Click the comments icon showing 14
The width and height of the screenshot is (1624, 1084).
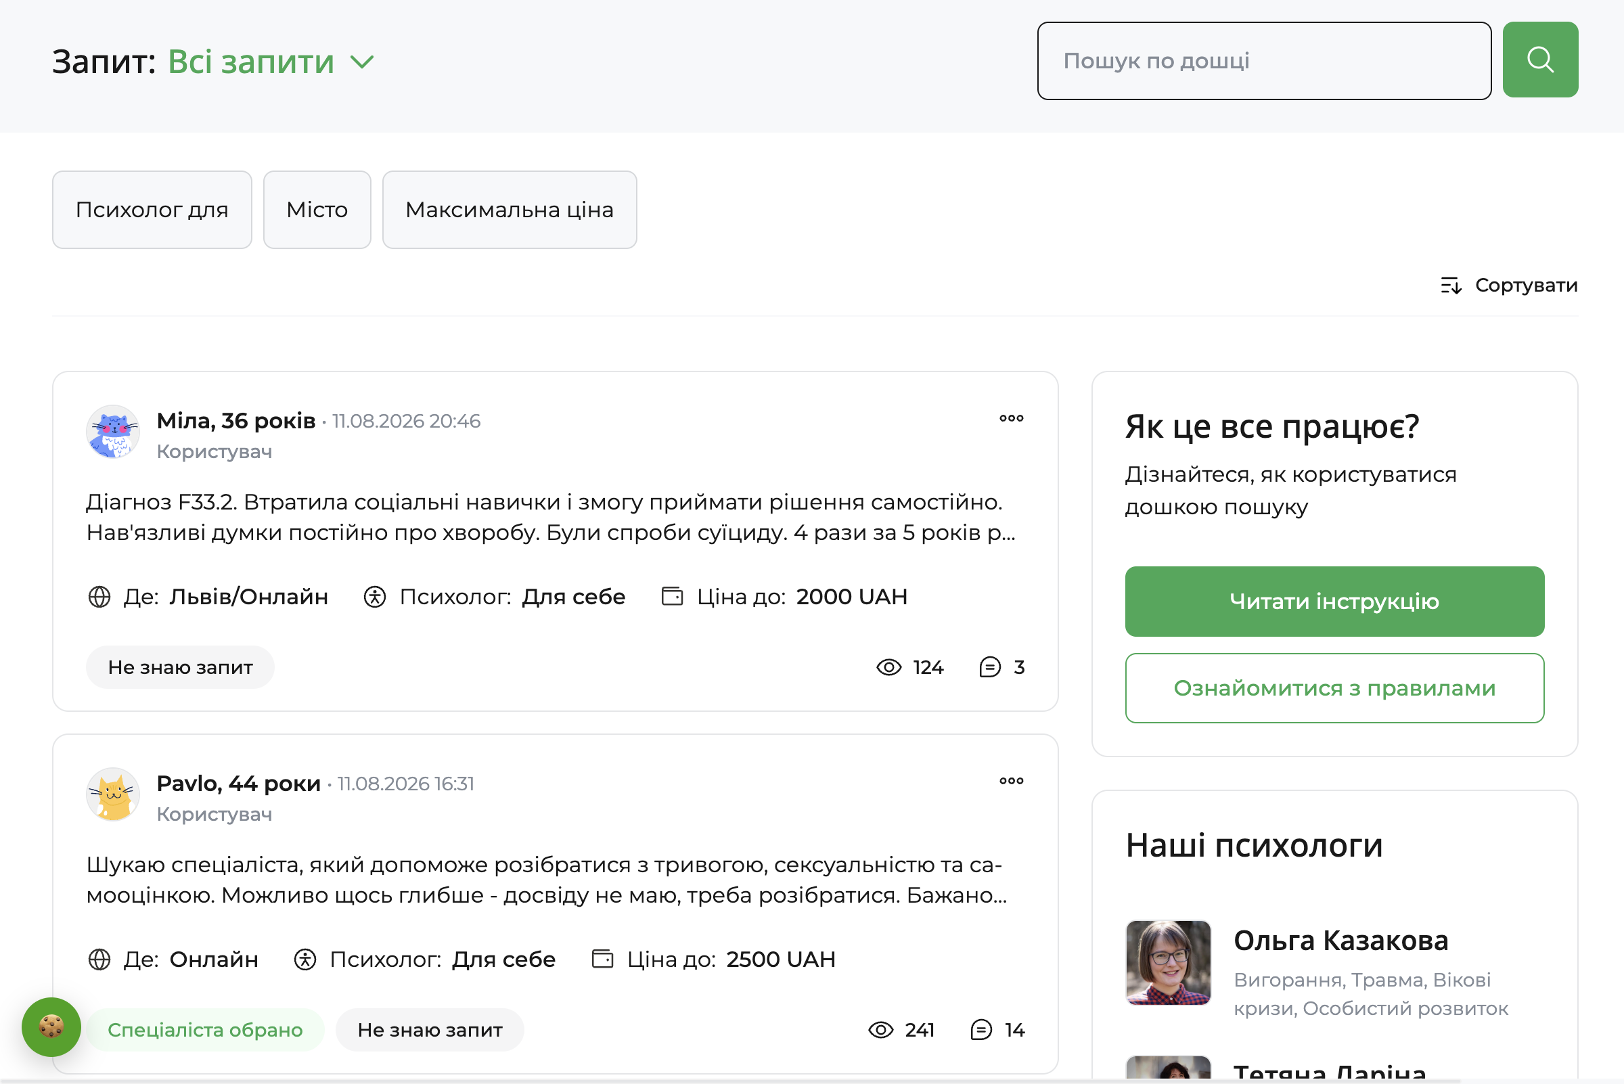click(980, 1029)
